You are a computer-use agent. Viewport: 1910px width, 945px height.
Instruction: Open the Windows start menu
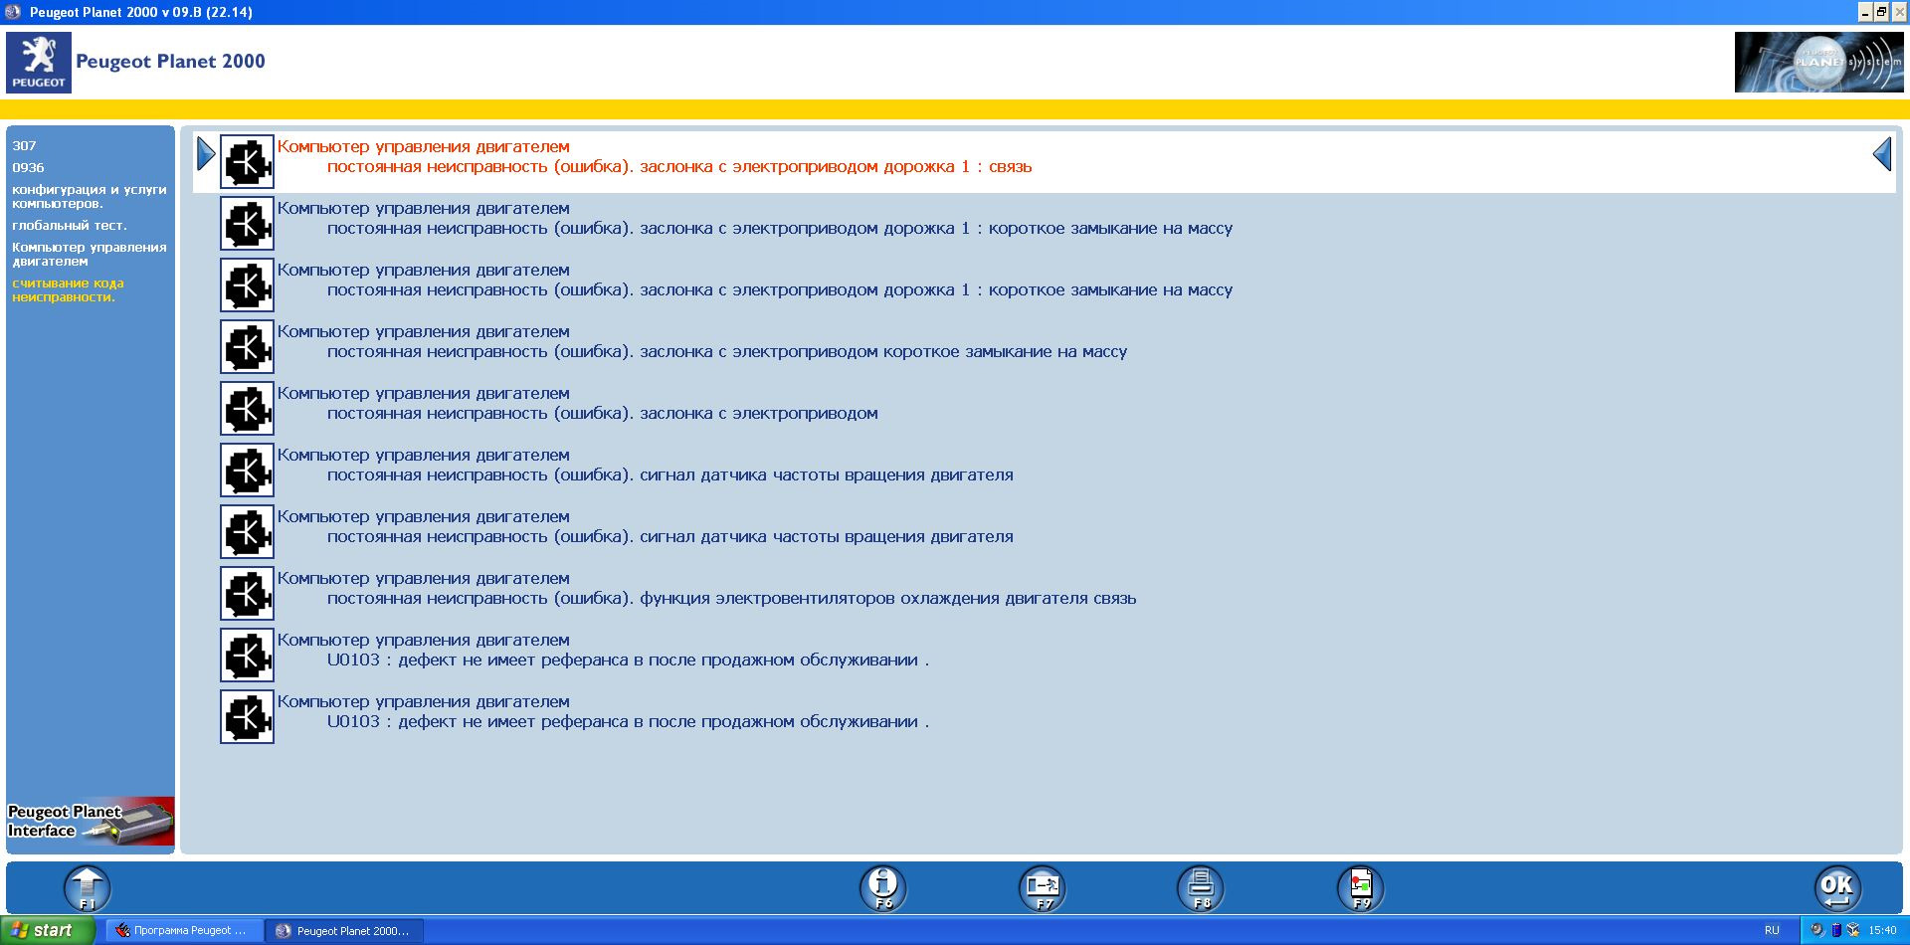47,930
